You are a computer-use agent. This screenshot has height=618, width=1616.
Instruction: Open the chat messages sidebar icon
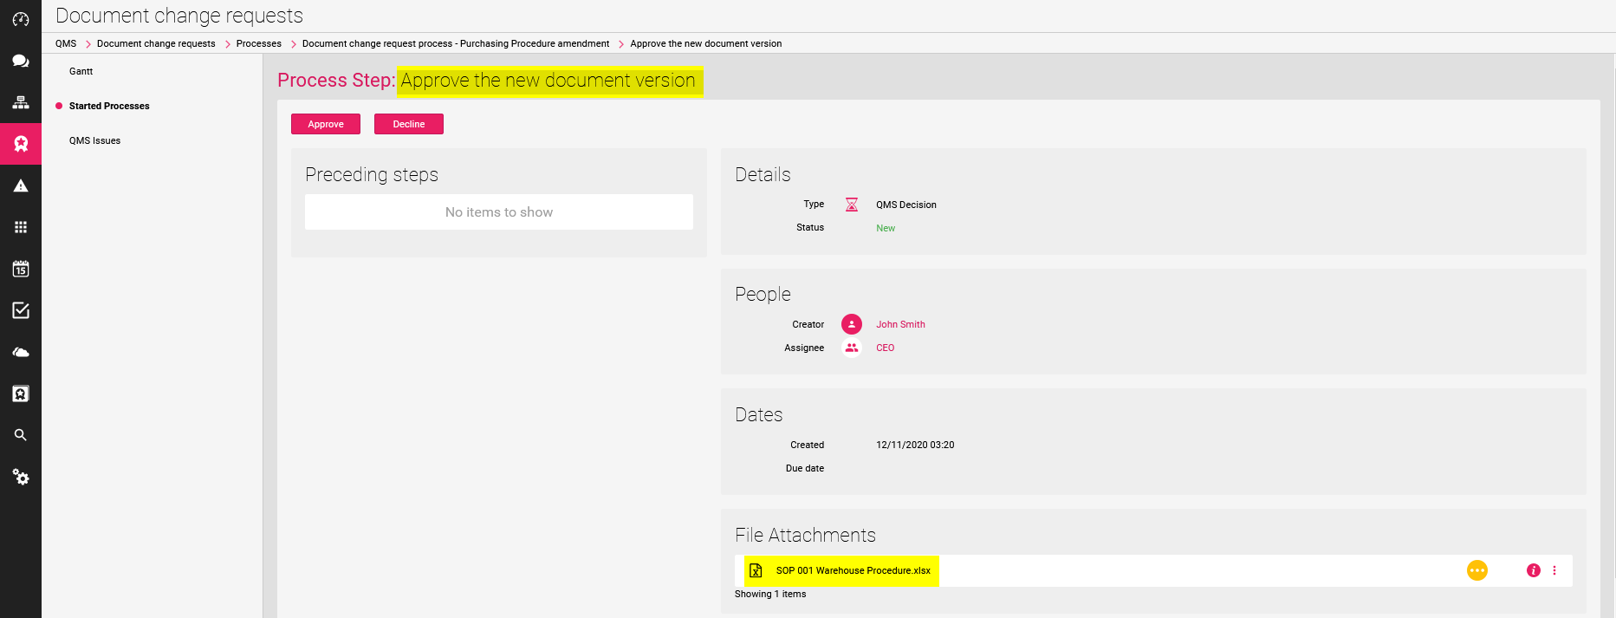tap(21, 61)
